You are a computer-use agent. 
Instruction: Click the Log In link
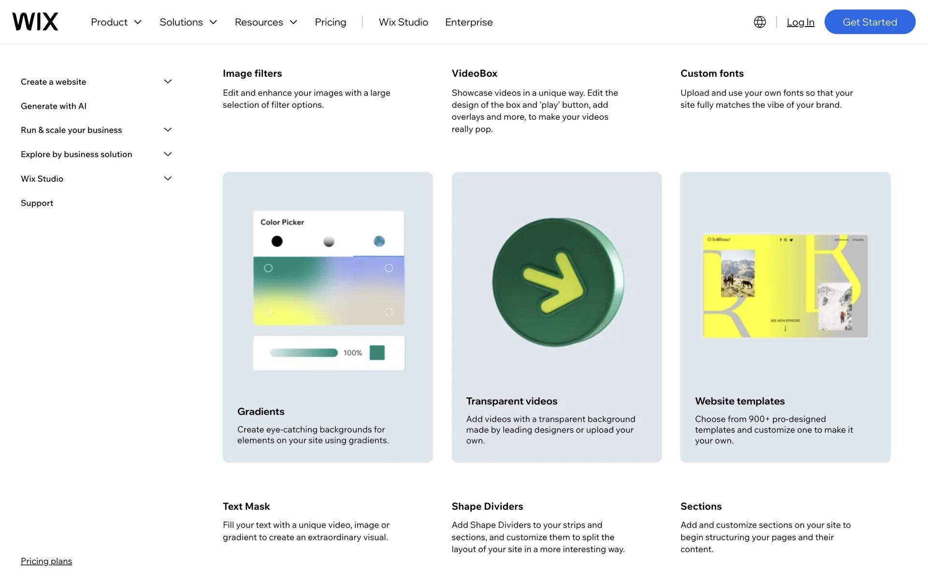800,22
